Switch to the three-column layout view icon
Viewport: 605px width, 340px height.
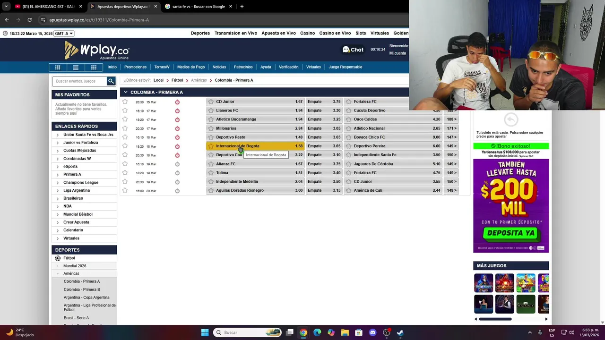(x=58, y=67)
